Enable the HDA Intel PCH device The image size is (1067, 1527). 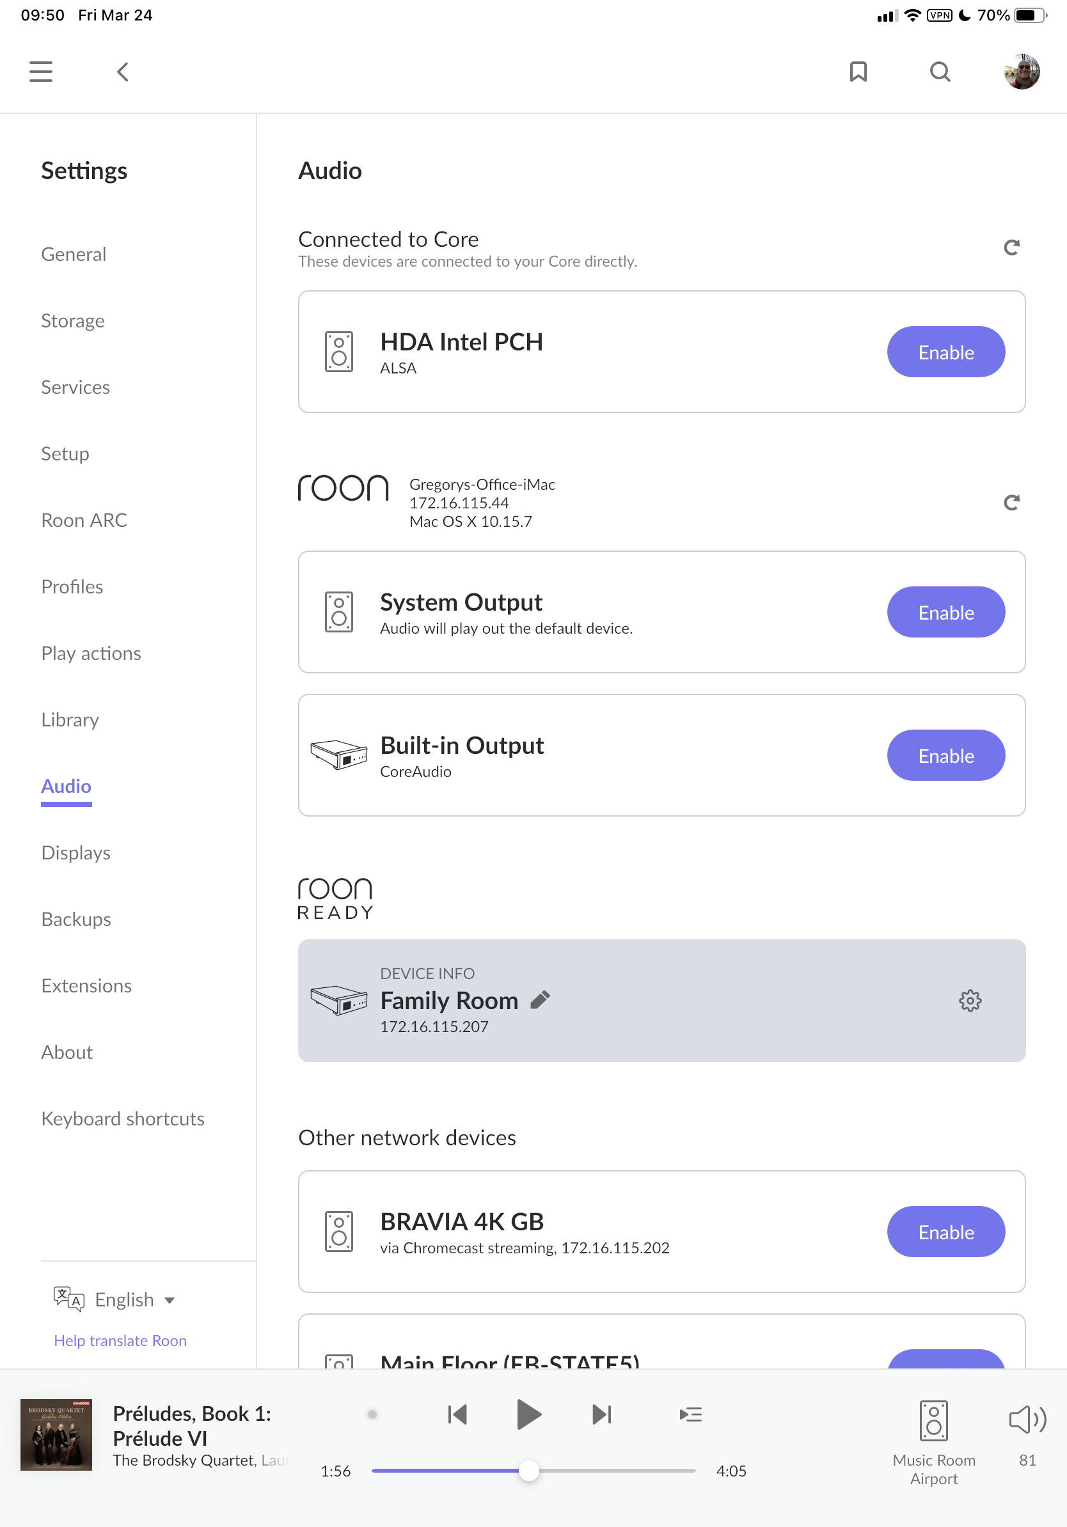point(945,352)
